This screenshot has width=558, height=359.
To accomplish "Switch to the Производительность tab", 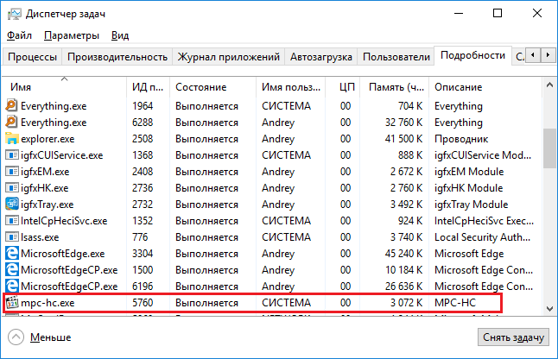I will tap(117, 57).
